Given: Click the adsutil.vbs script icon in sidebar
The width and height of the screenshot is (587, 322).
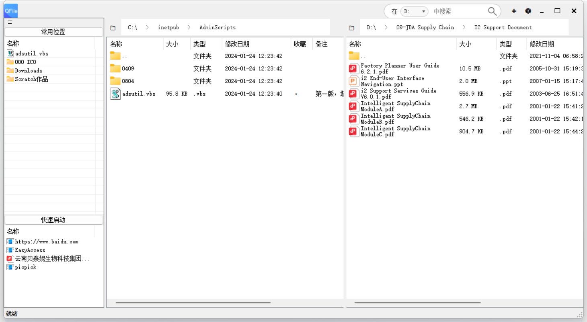Looking at the screenshot, I should [10, 53].
